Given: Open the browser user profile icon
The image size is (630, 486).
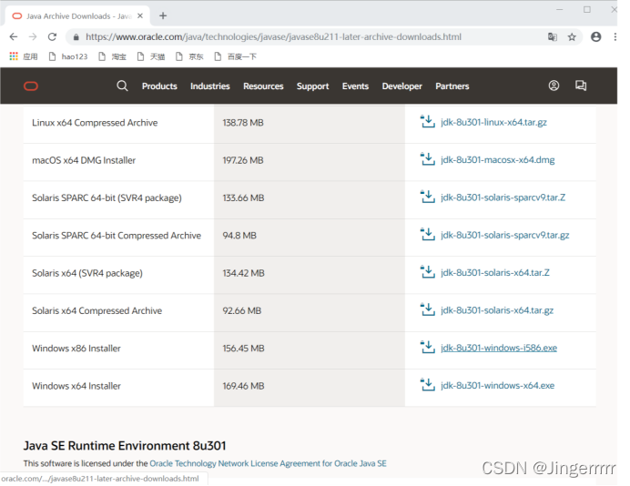Looking at the screenshot, I should pyautogui.click(x=595, y=37).
